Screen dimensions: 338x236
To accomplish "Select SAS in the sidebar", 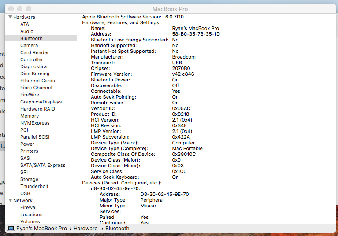I will [x=25, y=158].
